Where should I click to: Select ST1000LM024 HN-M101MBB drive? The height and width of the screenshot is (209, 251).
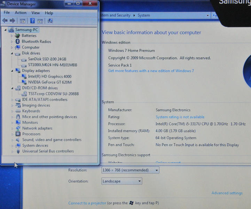(53, 65)
